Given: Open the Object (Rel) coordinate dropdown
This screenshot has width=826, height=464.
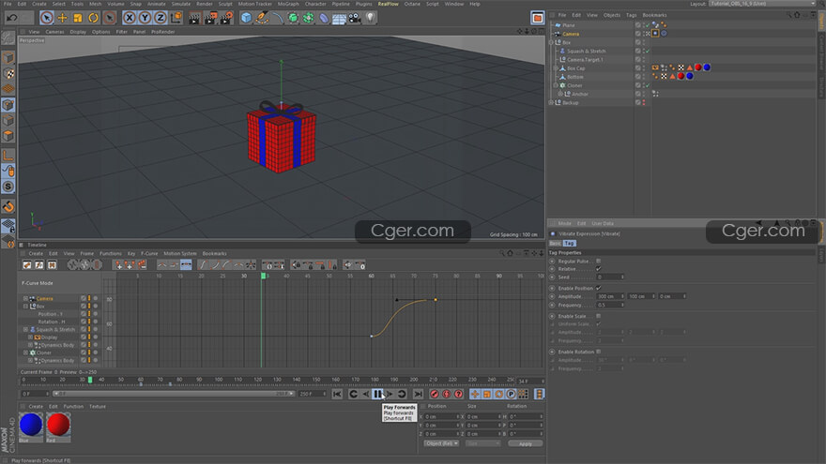Looking at the screenshot, I should 441,443.
